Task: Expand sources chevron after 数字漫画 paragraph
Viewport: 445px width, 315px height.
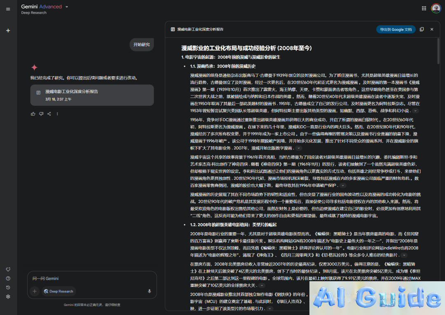Action: tap(299, 148)
